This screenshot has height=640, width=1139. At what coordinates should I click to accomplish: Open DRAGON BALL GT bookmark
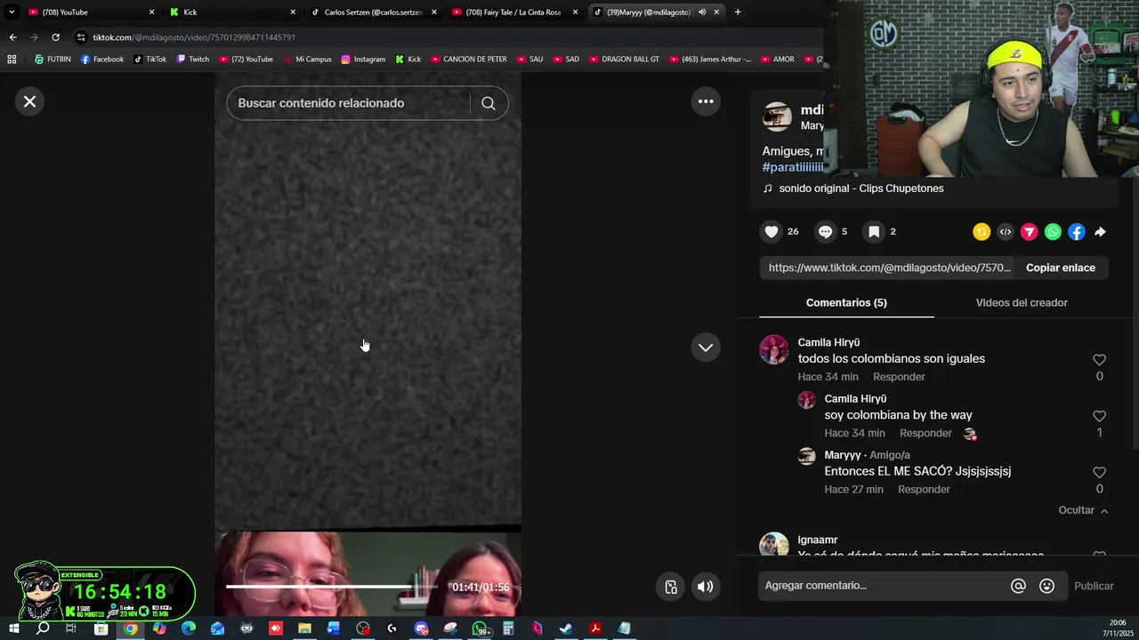pyautogui.click(x=624, y=60)
